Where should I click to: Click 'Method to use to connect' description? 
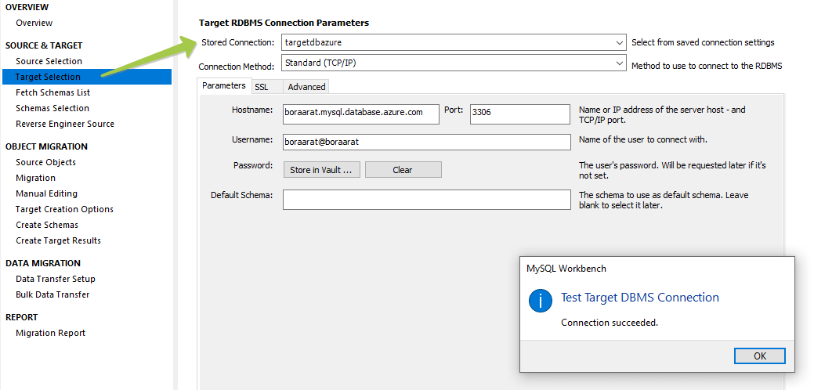coord(707,66)
